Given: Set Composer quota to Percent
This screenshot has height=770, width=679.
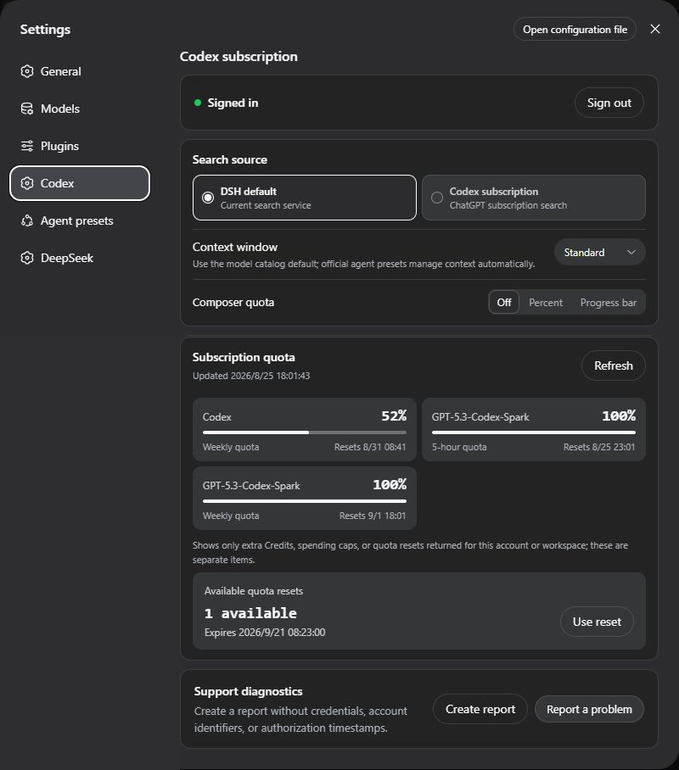Looking at the screenshot, I should [x=545, y=303].
